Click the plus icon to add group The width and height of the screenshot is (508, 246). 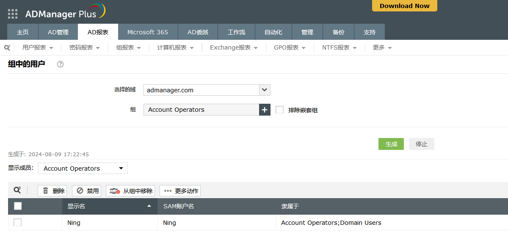[265, 110]
